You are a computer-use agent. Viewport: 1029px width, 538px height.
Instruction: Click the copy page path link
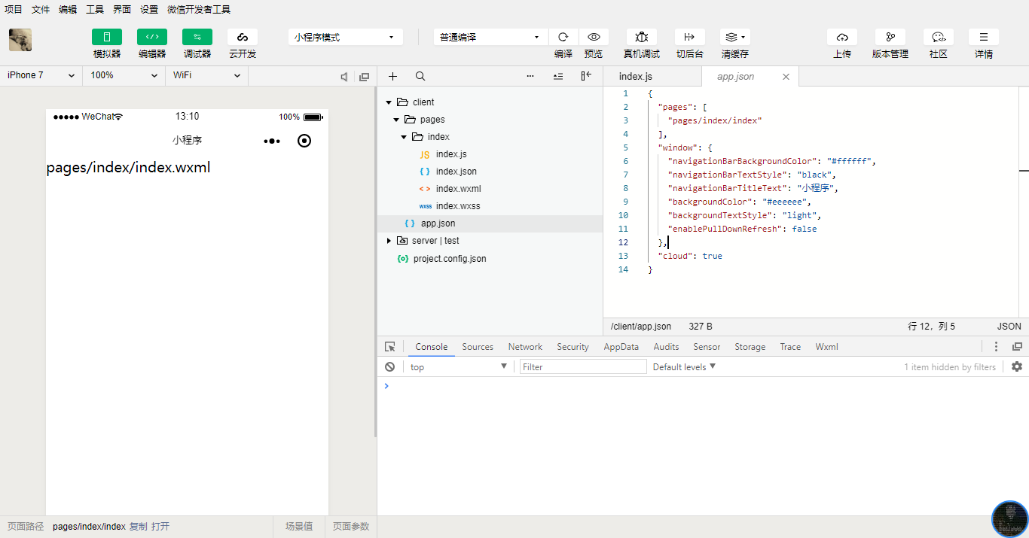click(x=138, y=527)
